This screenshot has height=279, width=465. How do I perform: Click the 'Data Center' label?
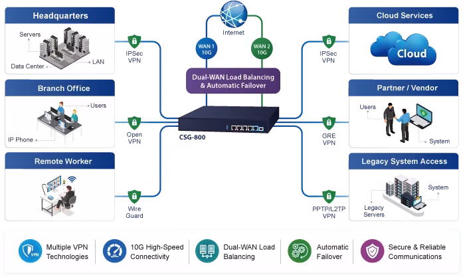27,66
